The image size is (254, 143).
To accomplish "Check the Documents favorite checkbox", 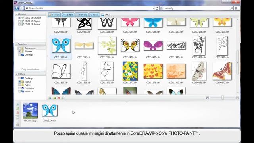I will pyautogui.click(x=19, y=48).
